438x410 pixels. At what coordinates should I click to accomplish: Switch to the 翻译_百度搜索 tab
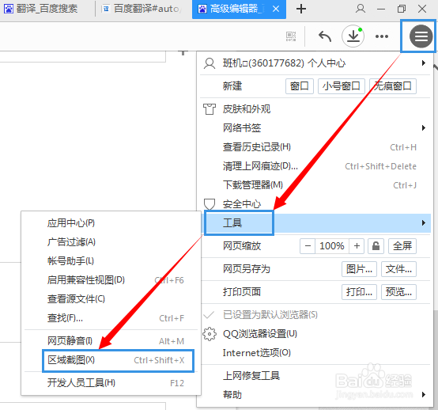click(46, 9)
